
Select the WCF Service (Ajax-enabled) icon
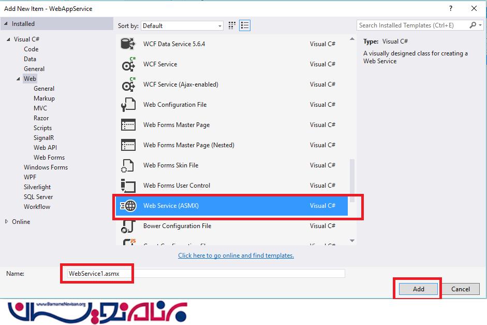[128, 84]
